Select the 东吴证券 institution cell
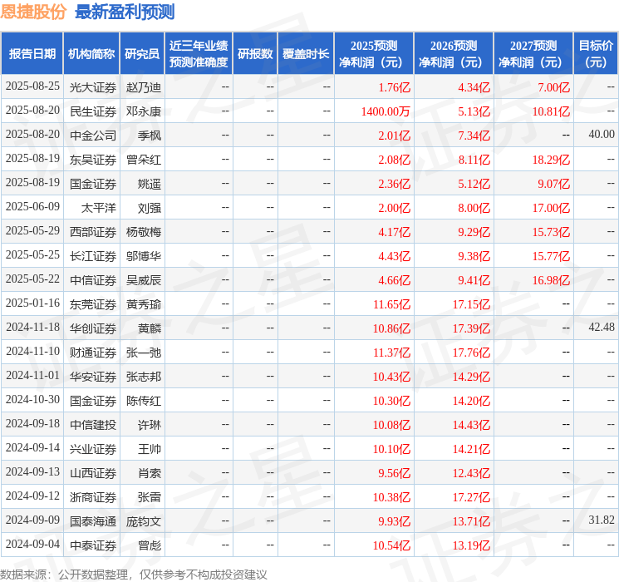 pyautogui.click(x=93, y=160)
